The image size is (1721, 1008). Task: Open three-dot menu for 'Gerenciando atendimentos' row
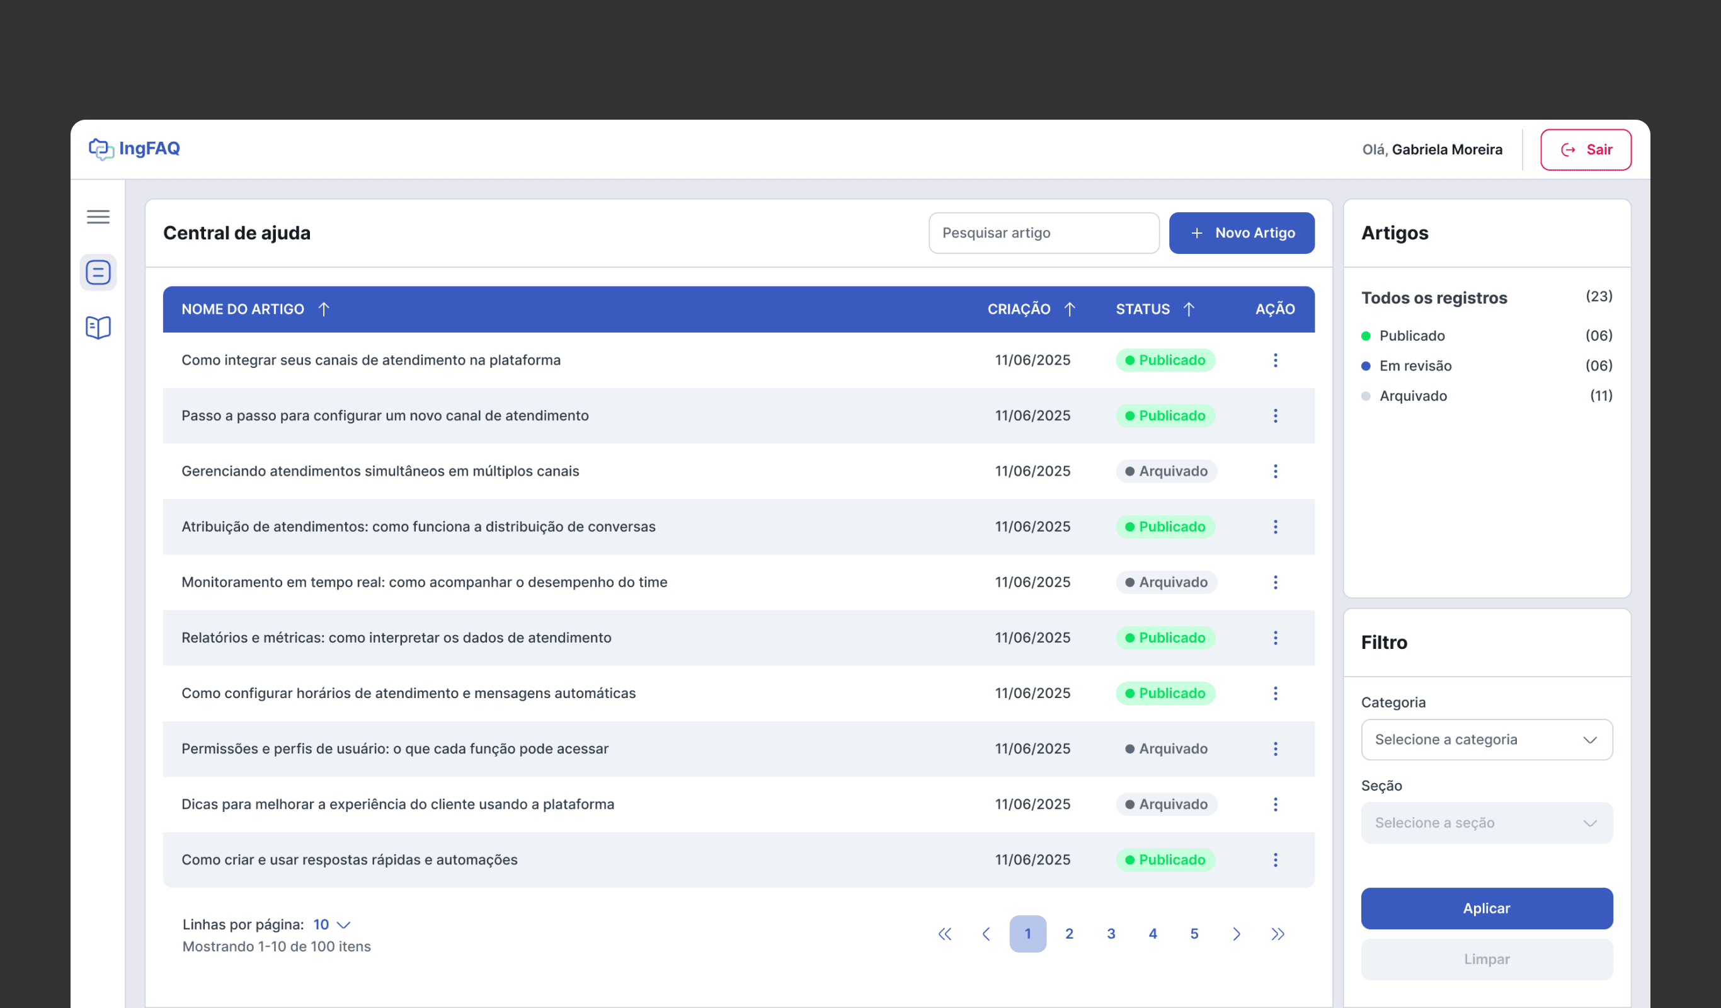(1274, 471)
